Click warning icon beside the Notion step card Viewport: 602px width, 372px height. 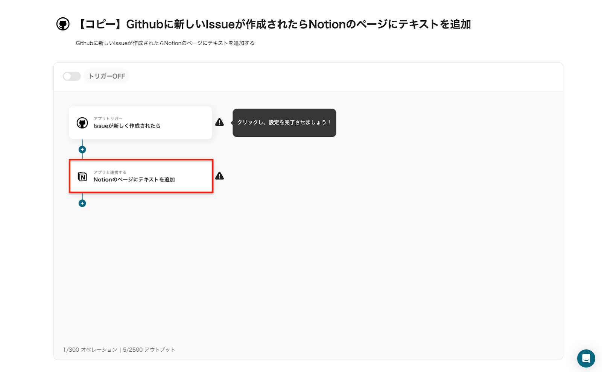219,176
